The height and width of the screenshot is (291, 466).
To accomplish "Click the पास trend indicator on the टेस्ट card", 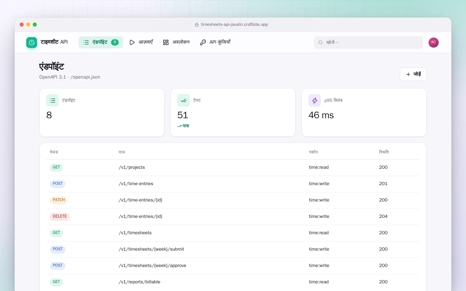I will click(x=183, y=126).
